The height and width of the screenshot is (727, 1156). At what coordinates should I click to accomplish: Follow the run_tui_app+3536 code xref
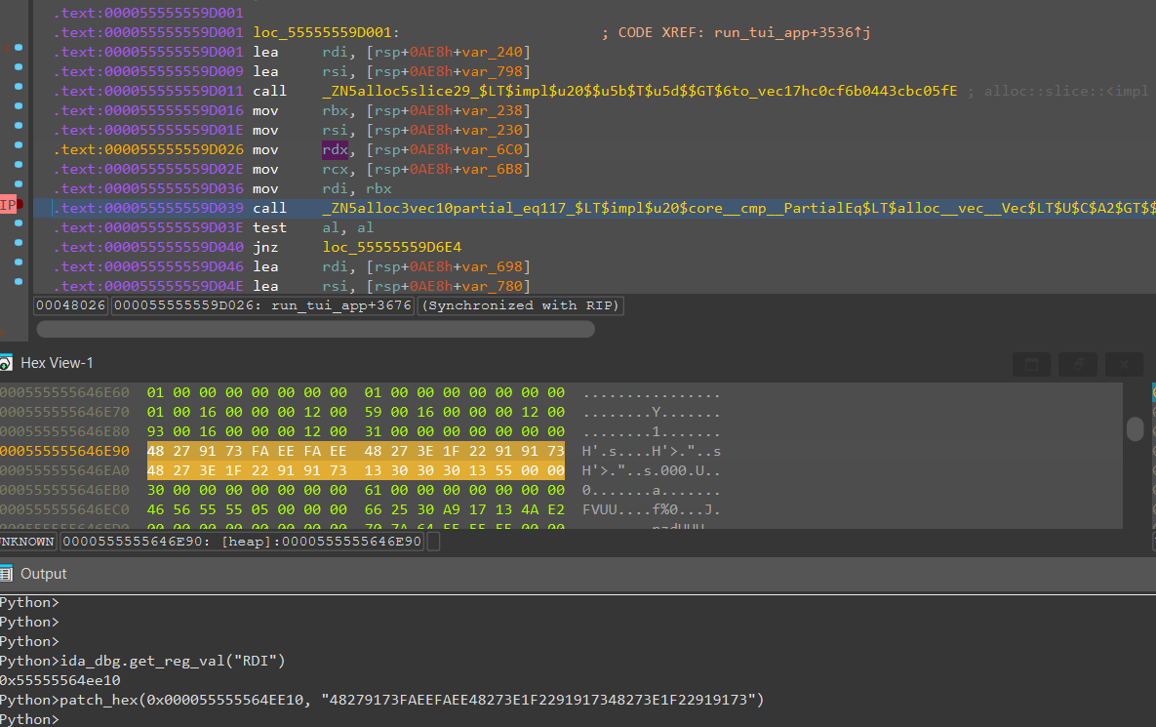point(792,32)
